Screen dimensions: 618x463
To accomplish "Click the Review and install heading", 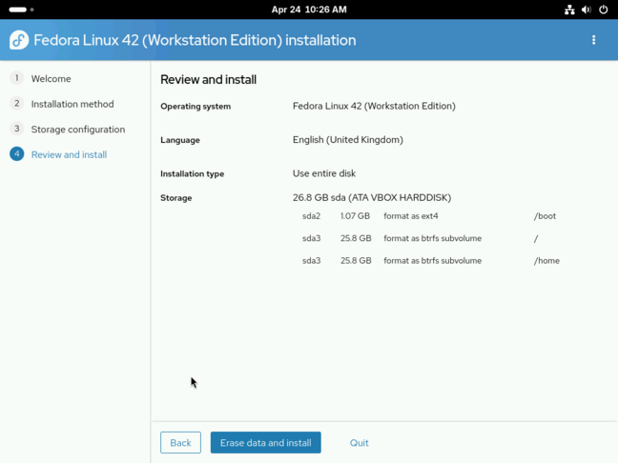I will pos(208,79).
